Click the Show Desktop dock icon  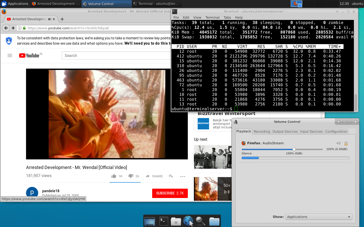point(150,221)
